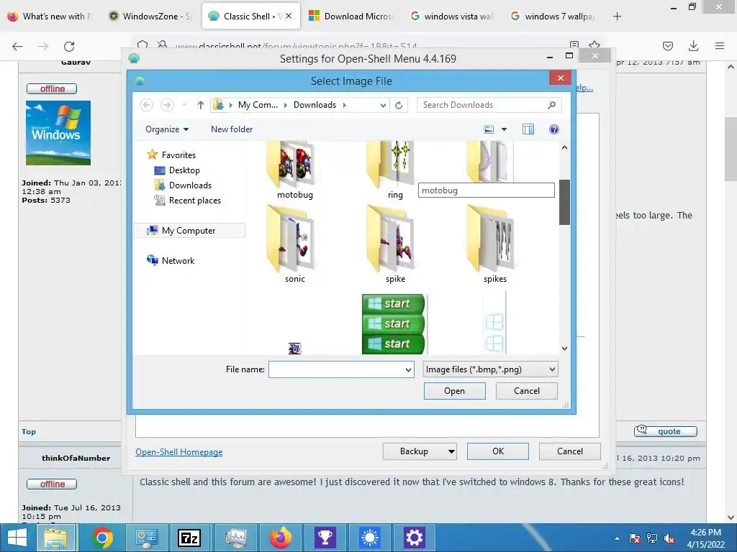
Task: Click the search magnifier icon
Action: pos(551,105)
